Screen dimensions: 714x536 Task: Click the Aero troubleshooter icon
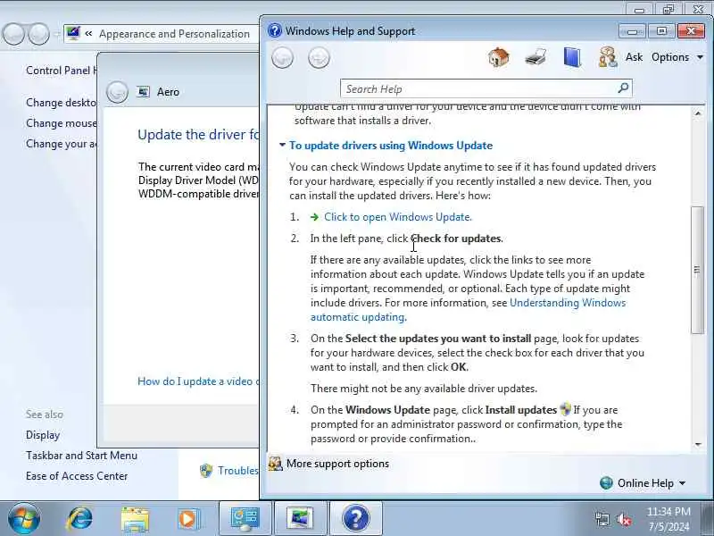pyautogui.click(x=143, y=92)
